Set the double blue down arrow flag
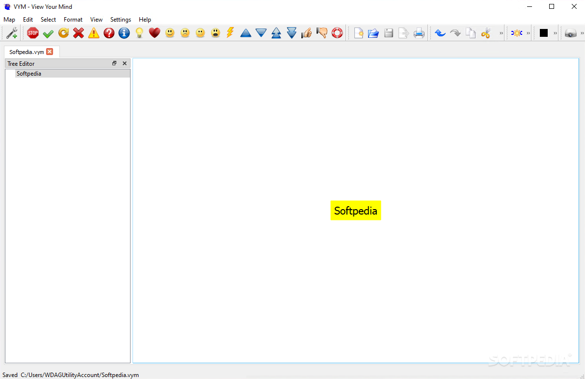 pos(292,33)
